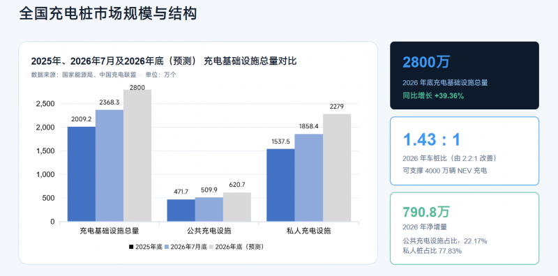Click the 471.7 public charging bar
The height and width of the screenshot is (276, 558).
pos(181,210)
